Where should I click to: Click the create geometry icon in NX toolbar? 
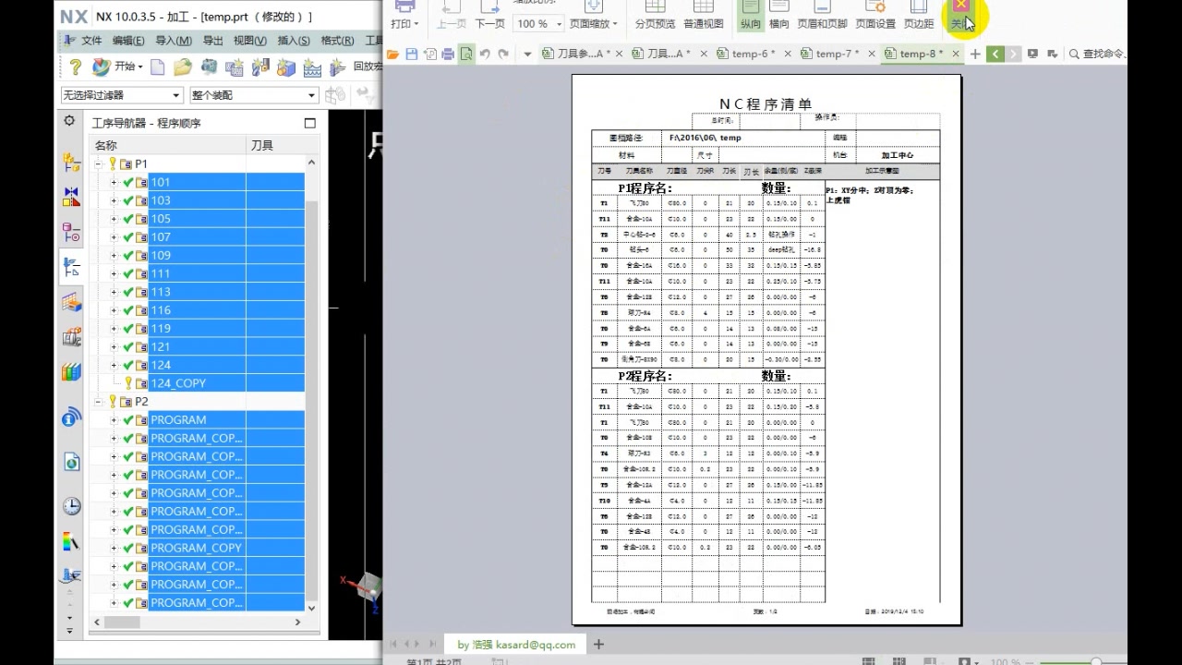(286, 67)
